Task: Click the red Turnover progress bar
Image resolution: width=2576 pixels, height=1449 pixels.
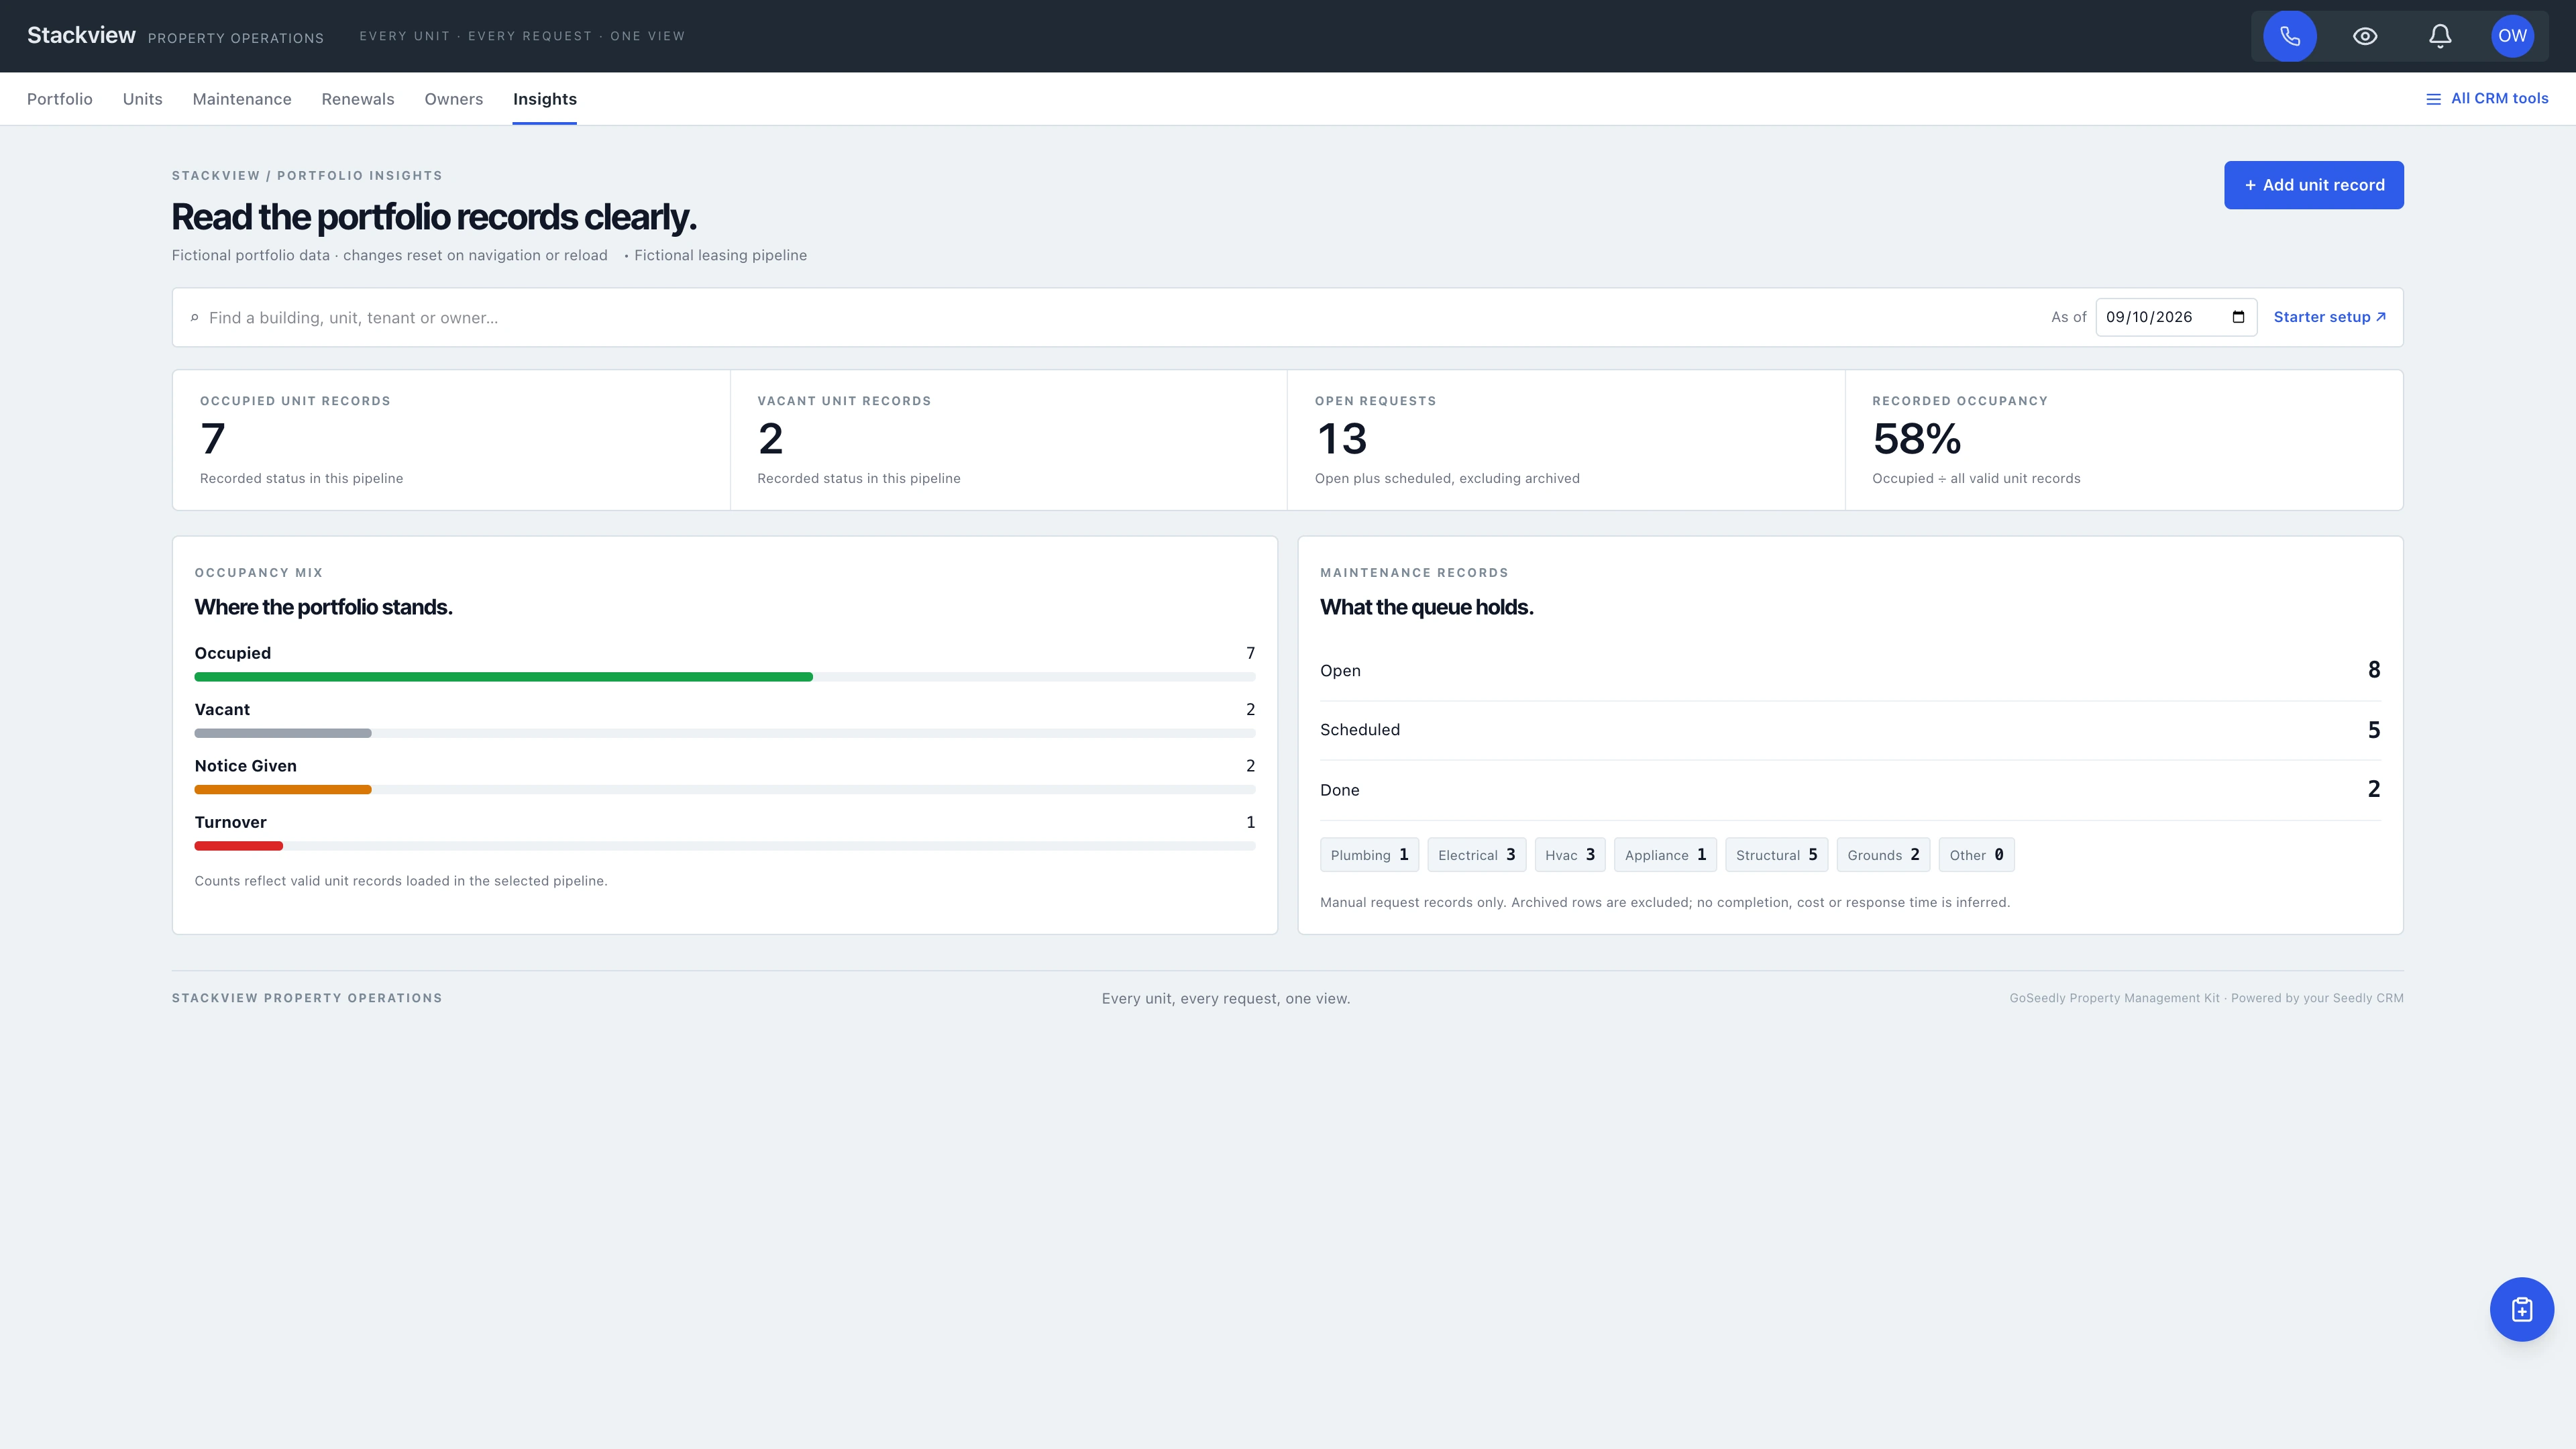Action: click(x=239, y=846)
